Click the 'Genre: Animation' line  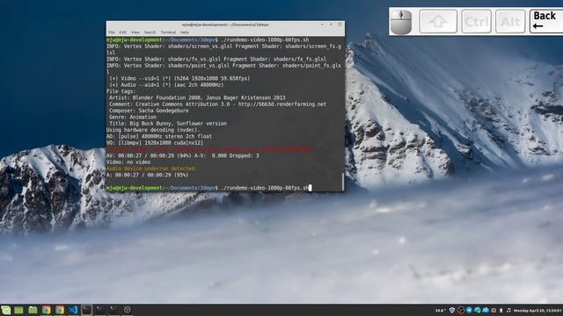[133, 117]
